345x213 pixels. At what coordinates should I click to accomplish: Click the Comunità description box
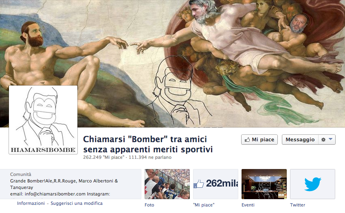coord(70,184)
